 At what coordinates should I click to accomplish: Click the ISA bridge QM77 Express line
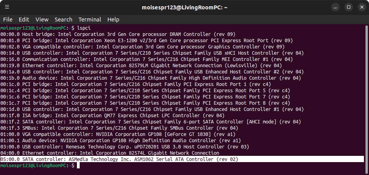(112, 116)
